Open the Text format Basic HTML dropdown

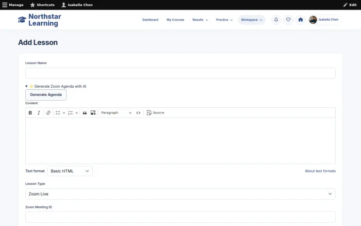70,171
